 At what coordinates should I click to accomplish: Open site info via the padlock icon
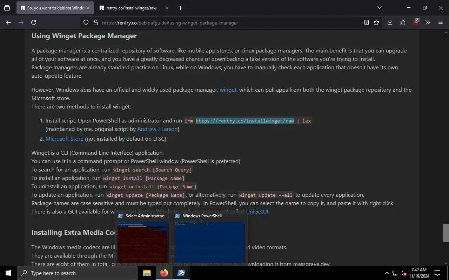coord(95,22)
